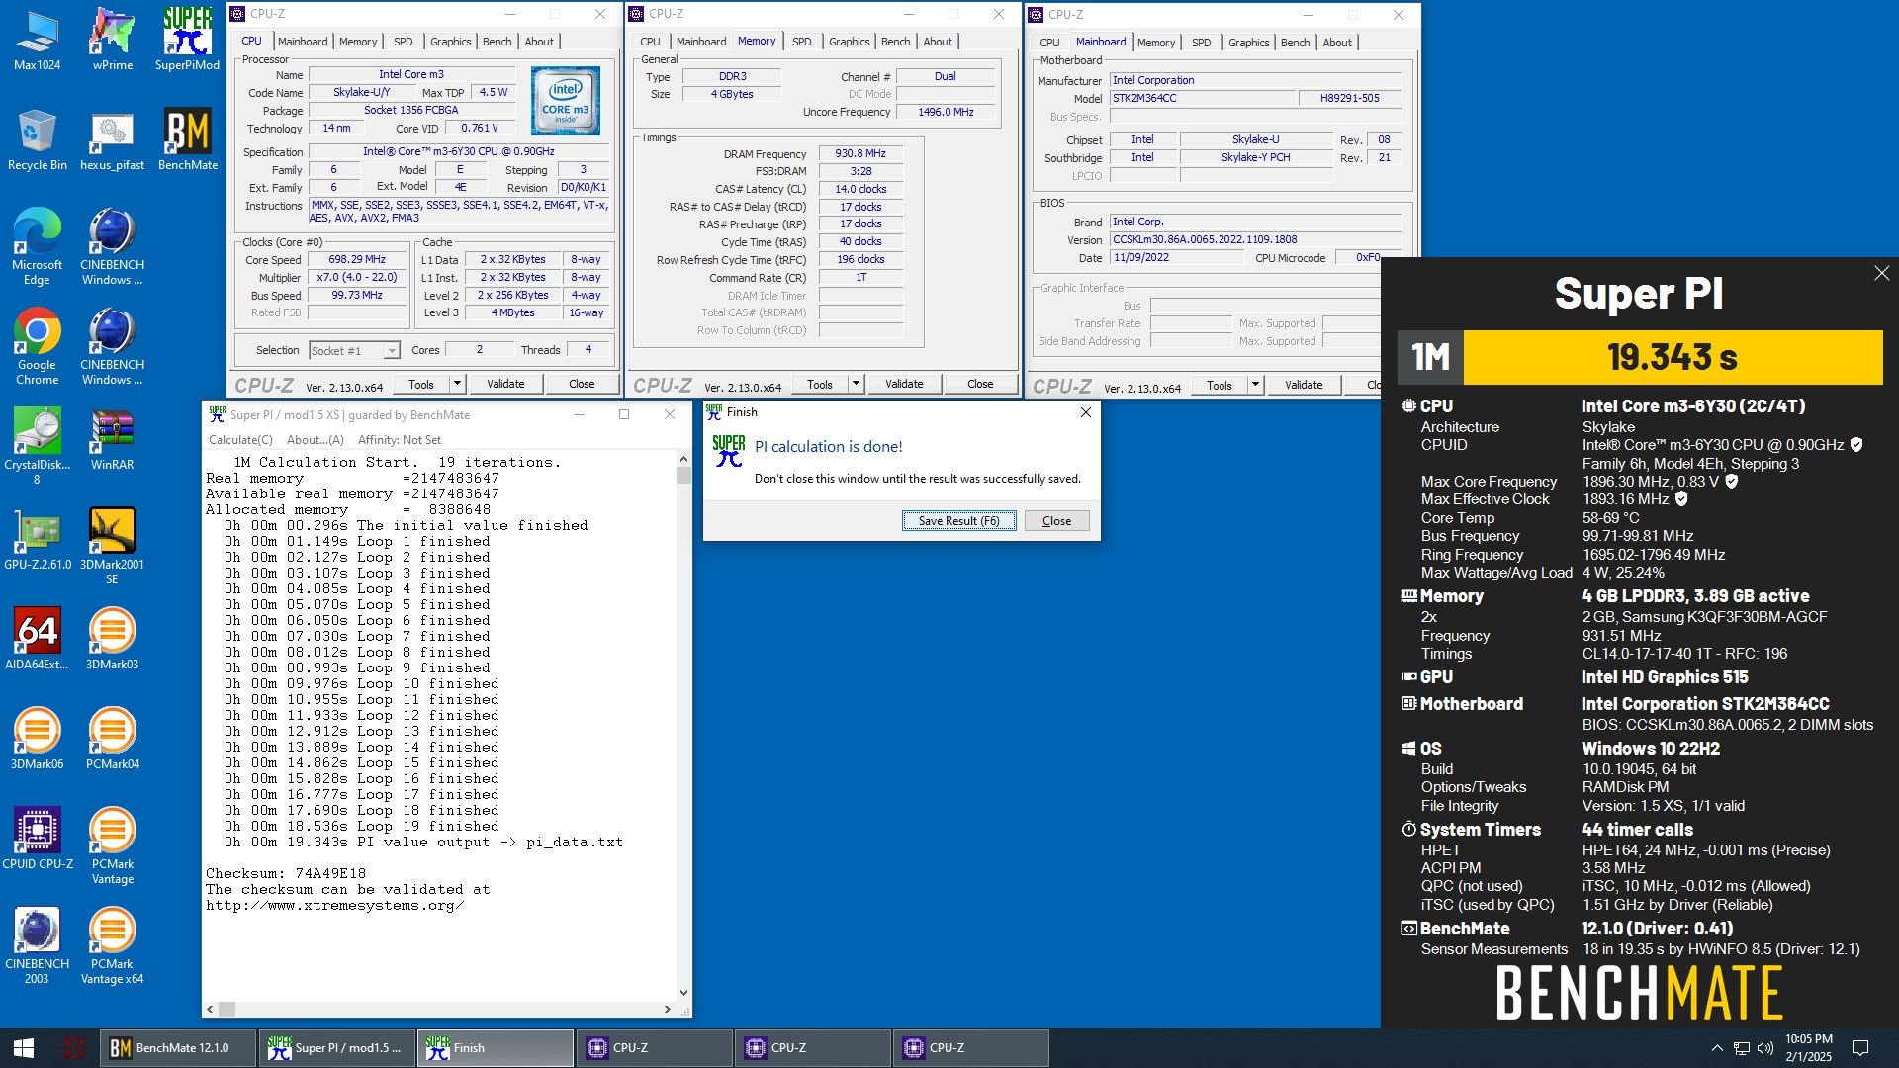Click Validate in the Memory tab window
Image resolution: width=1899 pixels, height=1068 pixels.
(904, 384)
